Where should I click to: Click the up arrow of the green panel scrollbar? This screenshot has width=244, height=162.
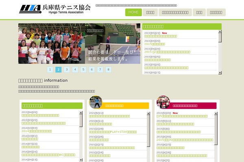coord(81,113)
